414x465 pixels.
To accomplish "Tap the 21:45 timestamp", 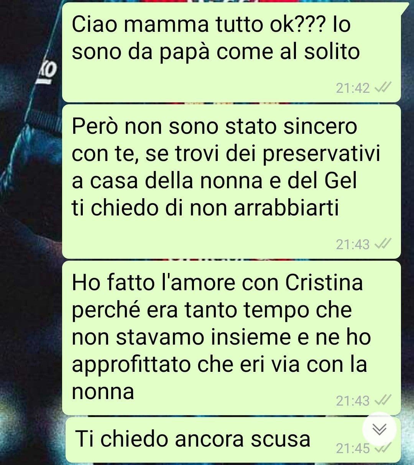I will coord(353,448).
